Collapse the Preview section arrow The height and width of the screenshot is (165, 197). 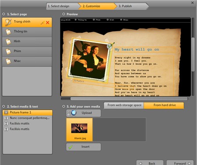coord(63,14)
